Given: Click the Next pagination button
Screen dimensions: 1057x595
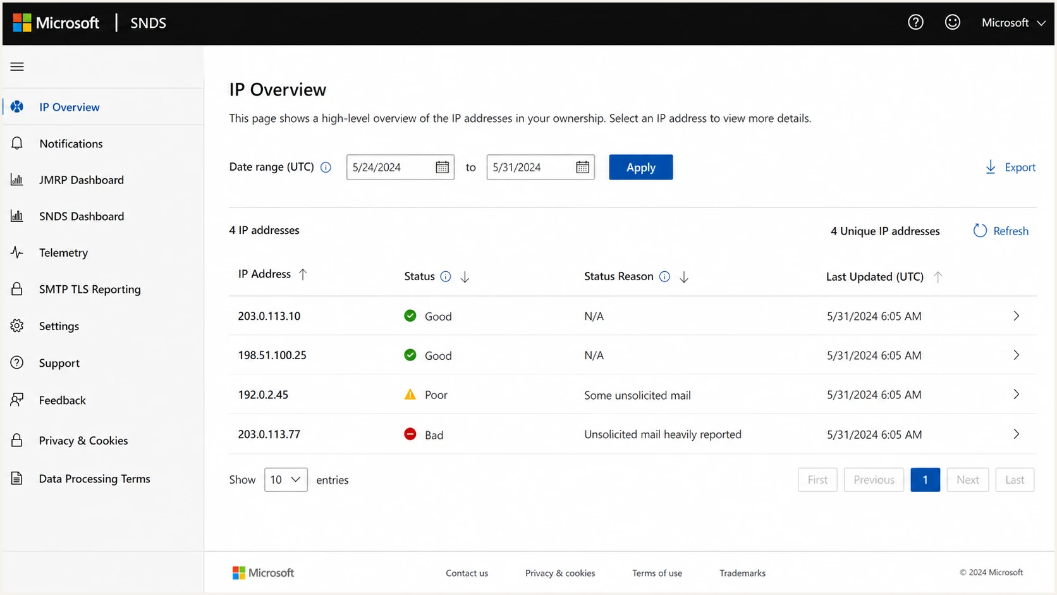Looking at the screenshot, I should coord(967,480).
